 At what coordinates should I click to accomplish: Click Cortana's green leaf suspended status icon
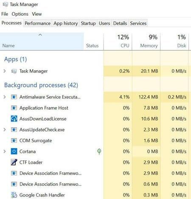(99, 152)
